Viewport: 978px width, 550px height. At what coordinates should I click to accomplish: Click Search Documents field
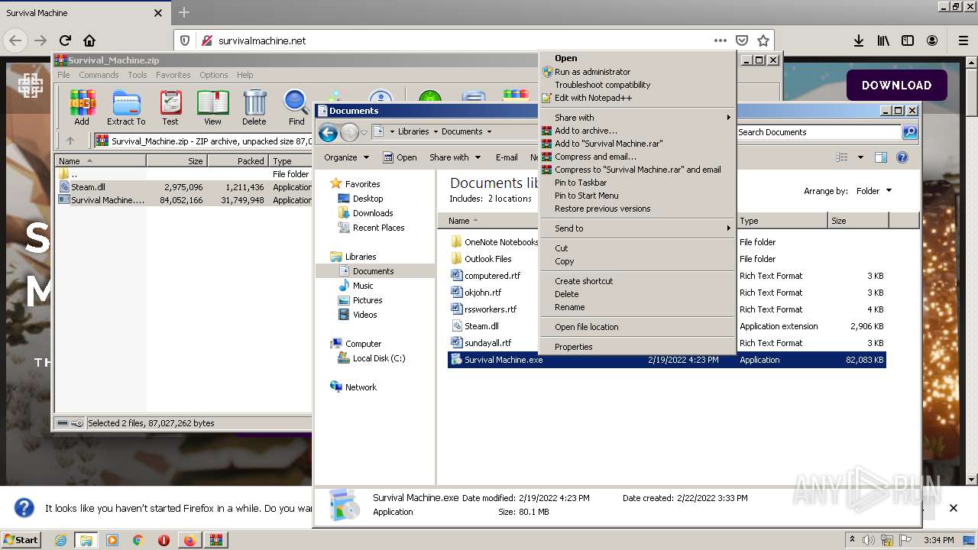tap(818, 132)
